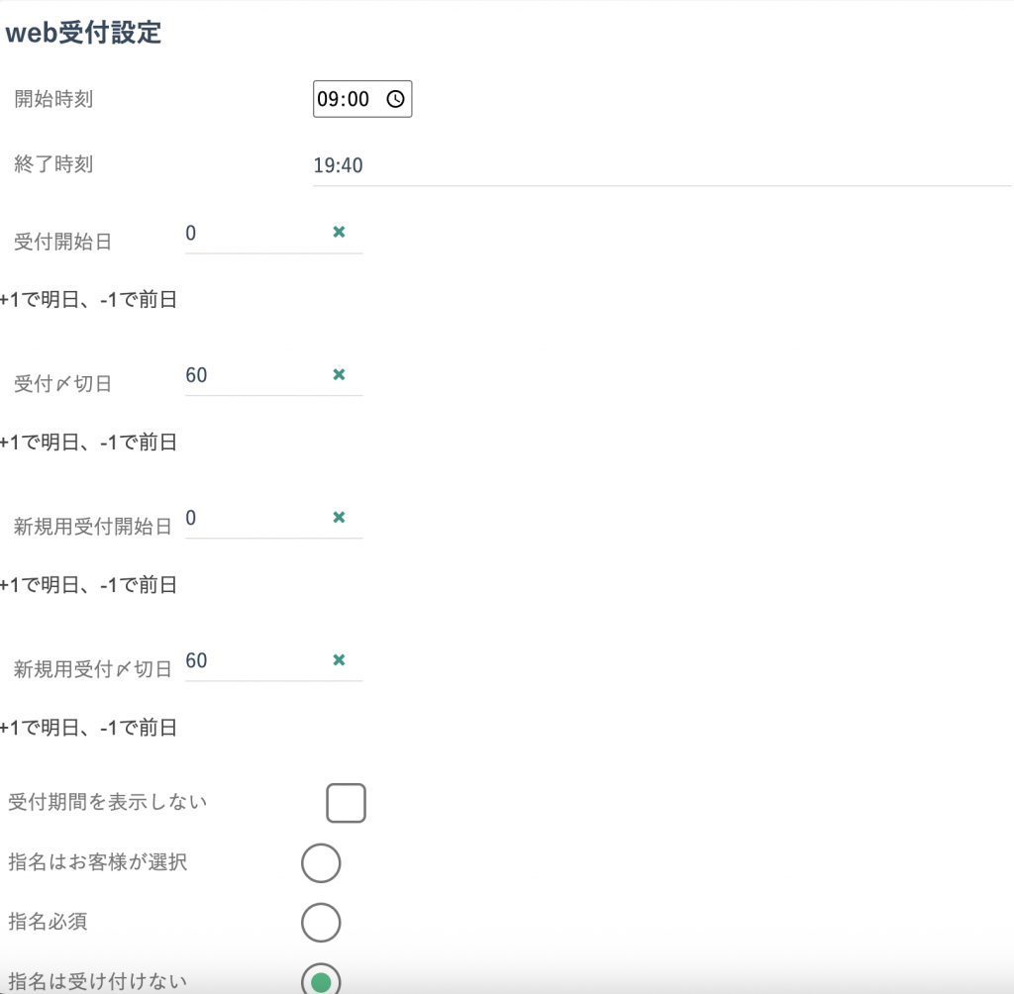Viewport: 1014px width, 994px height.
Task: Click the 受付期間を表示しない label text
Action: point(108,802)
